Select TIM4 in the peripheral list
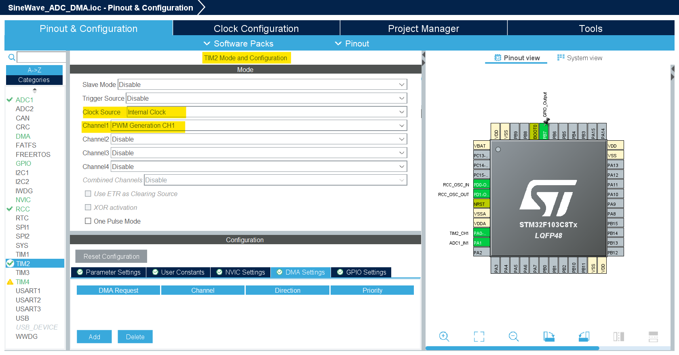679x355 pixels. (x=23, y=282)
